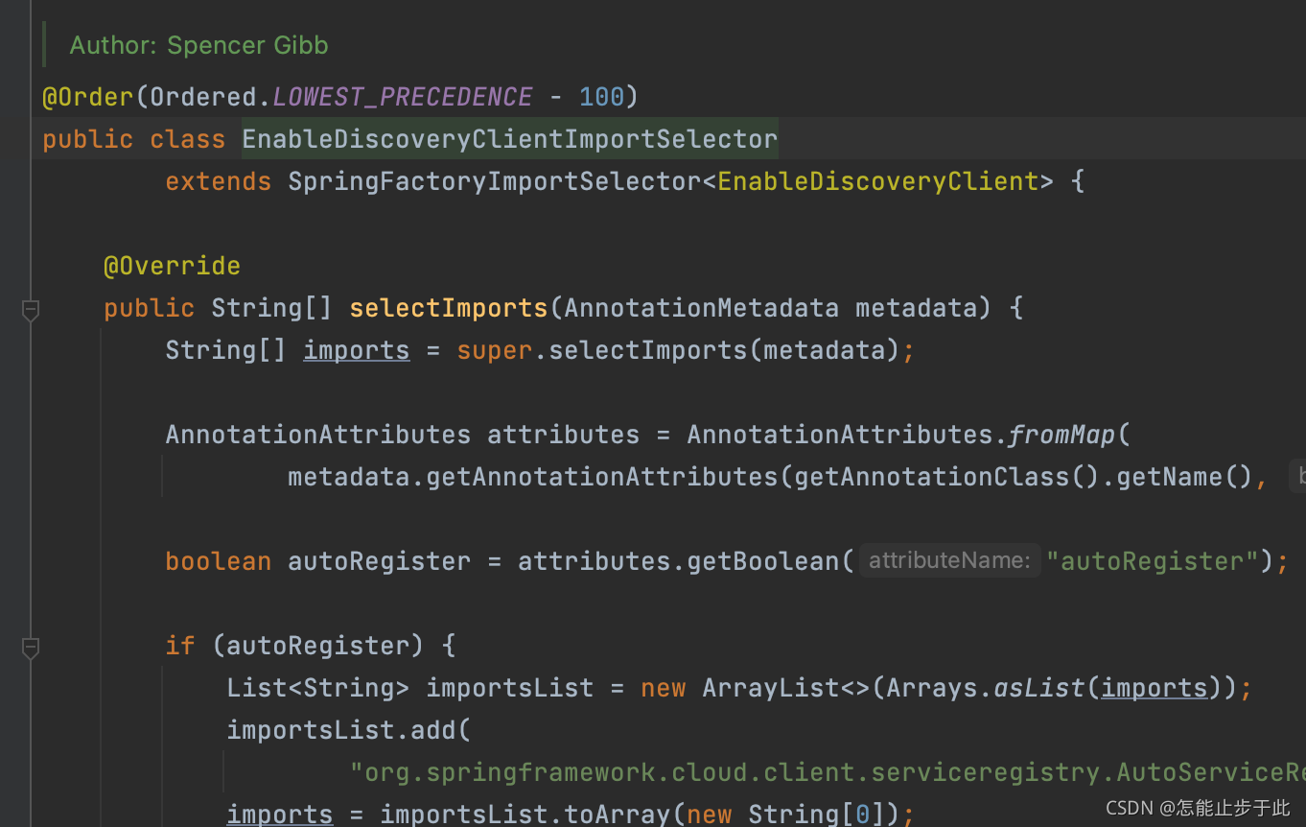
Task: Click the @Override annotation
Action: click(x=173, y=266)
